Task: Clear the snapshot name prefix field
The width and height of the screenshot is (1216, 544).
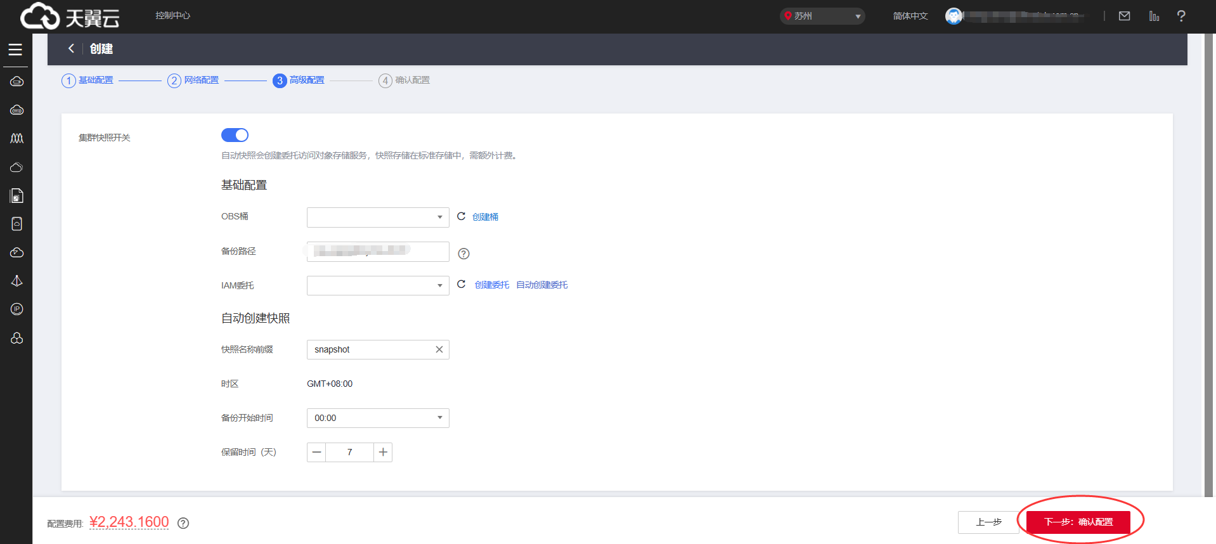Action: point(439,349)
